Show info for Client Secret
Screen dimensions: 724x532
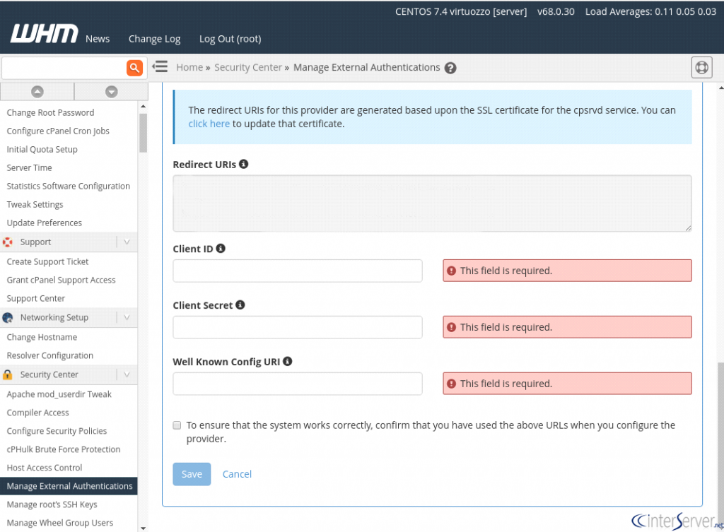click(x=240, y=305)
